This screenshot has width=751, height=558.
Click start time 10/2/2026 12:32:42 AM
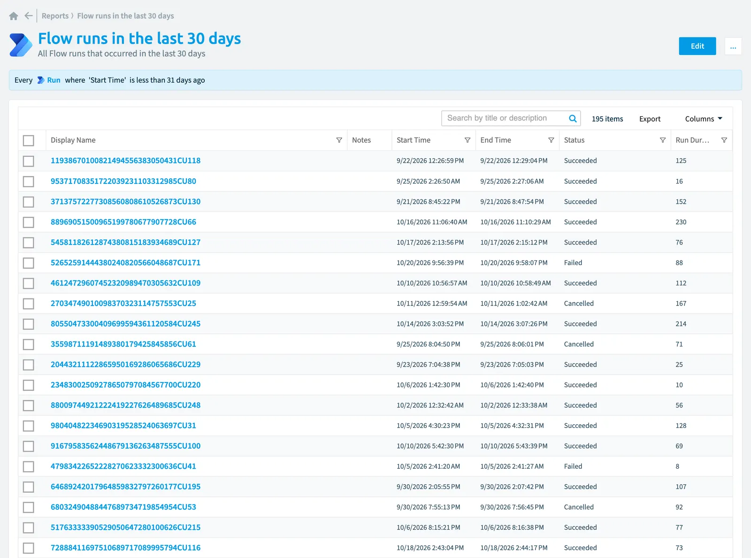(430, 405)
